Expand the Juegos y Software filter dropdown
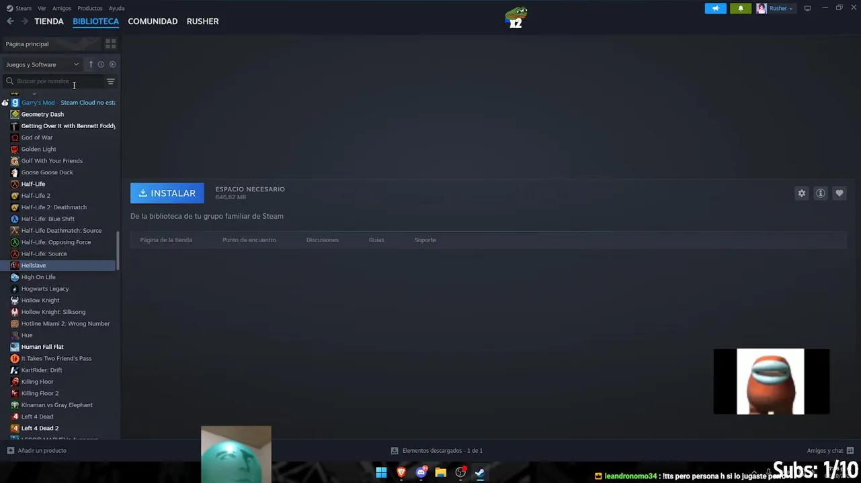Screen dimensions: 861x483 pyautogui.click(x=42, y=64)
